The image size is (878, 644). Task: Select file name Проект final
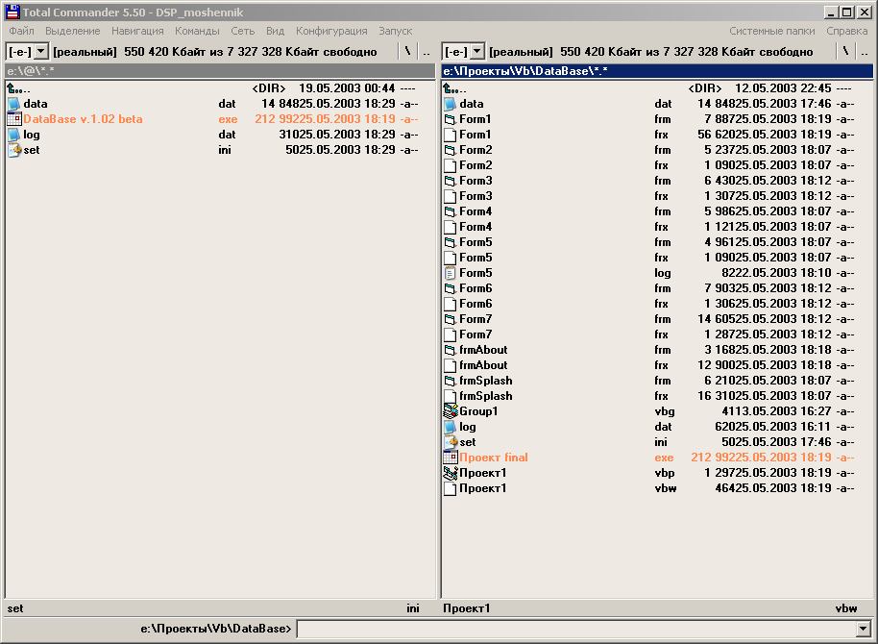pos(494,458)
